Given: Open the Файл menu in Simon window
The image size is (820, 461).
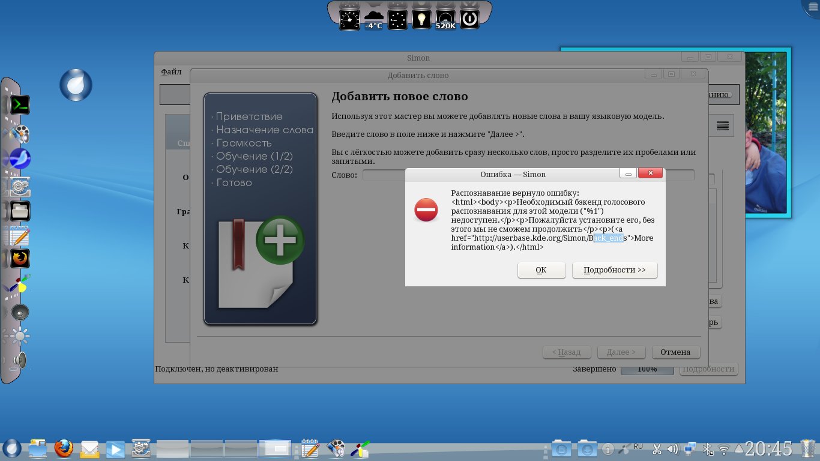Looking at the screenshot, I should coord(171,72).
